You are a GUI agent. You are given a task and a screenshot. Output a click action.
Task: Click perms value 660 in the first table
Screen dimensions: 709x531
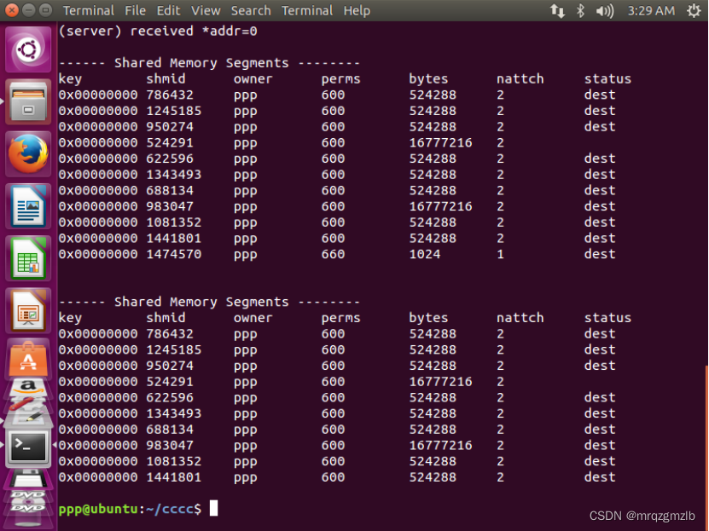pos(333,254)
